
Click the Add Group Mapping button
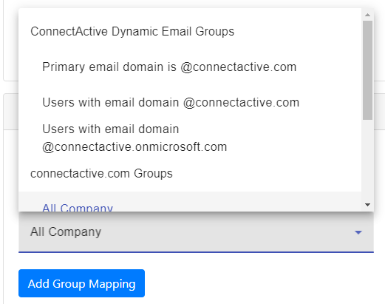pos(81,283)
